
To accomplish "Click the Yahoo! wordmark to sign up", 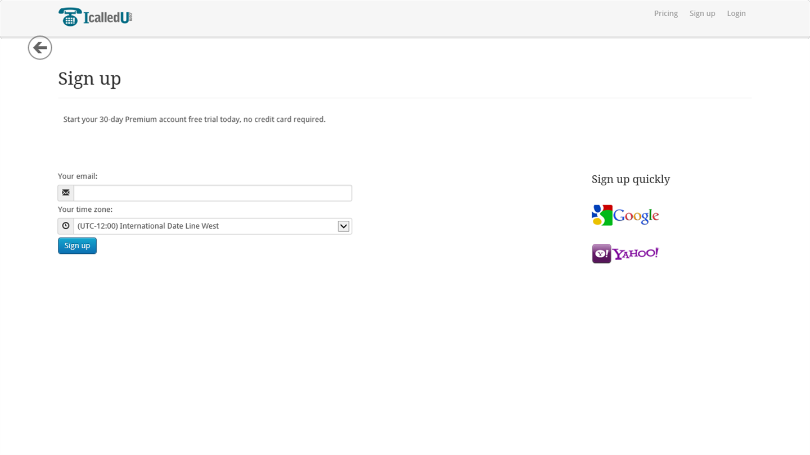I will (x=636, y=253).
